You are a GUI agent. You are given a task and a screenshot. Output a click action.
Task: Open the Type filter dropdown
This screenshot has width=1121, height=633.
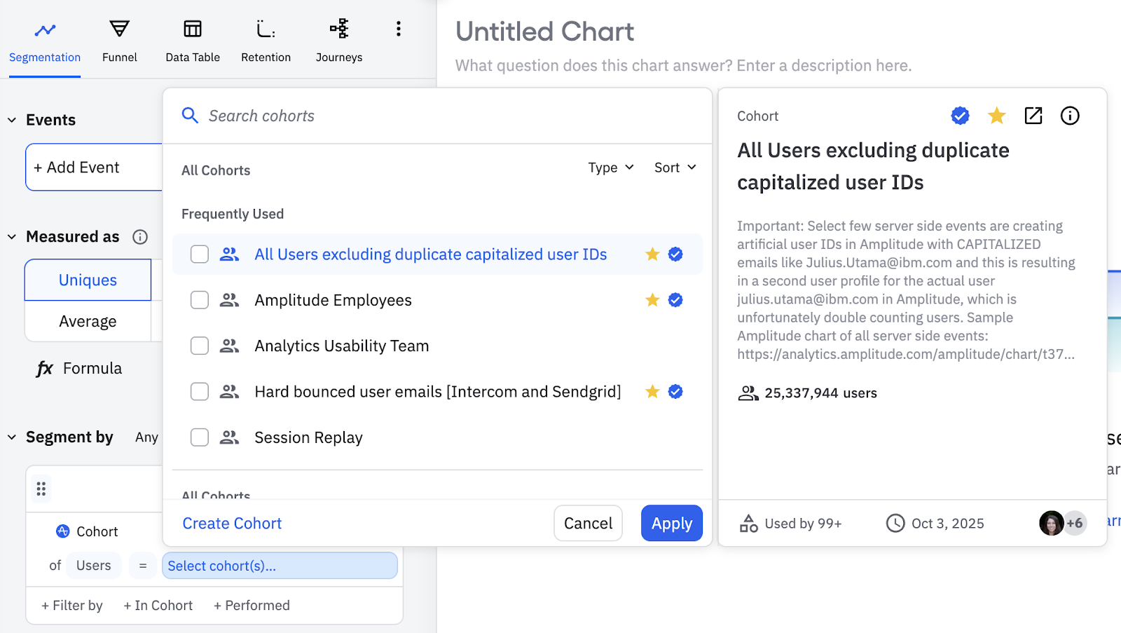[611, 168]
